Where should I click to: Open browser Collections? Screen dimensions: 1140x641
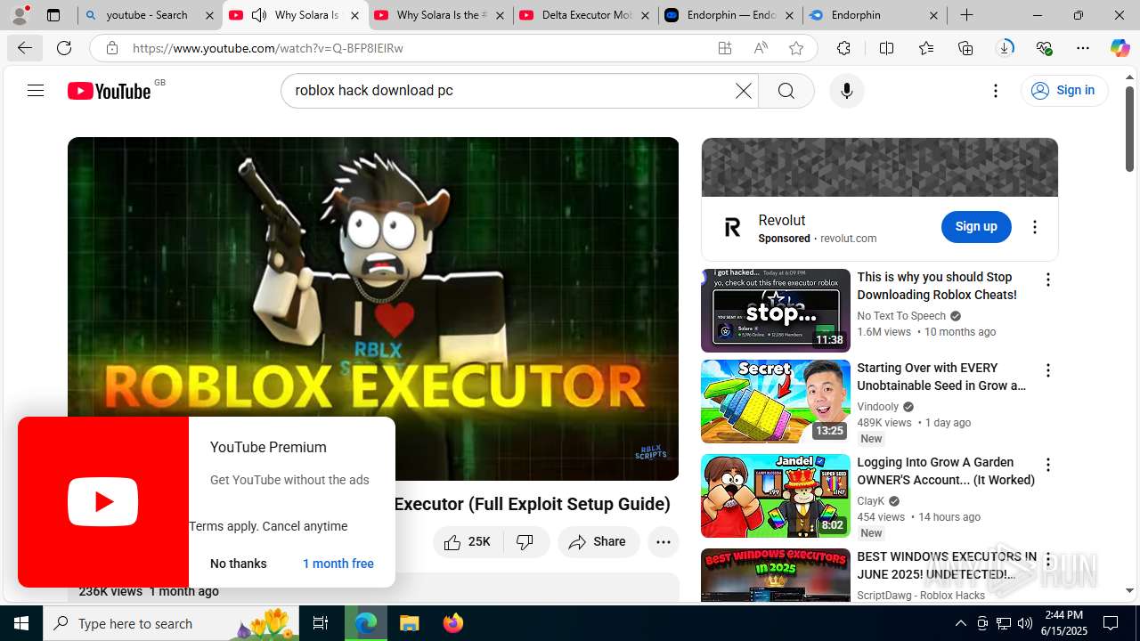click(965, 48)
